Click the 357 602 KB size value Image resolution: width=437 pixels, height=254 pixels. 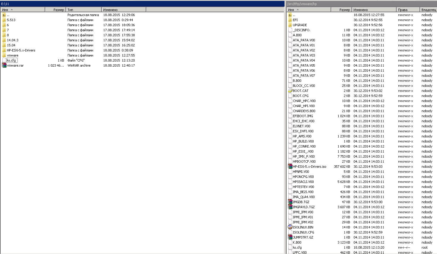342,167
